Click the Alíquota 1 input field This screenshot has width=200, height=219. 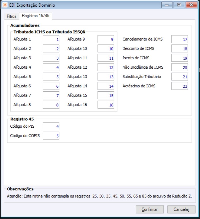51,39
